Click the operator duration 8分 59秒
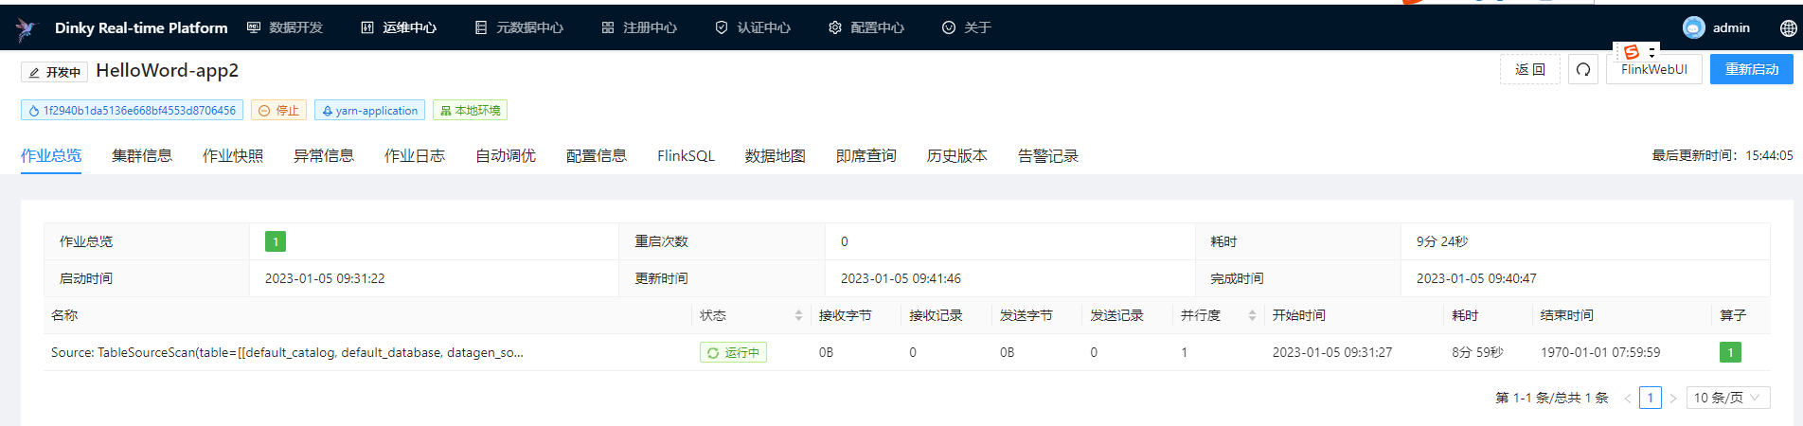 click(1477, 352)
